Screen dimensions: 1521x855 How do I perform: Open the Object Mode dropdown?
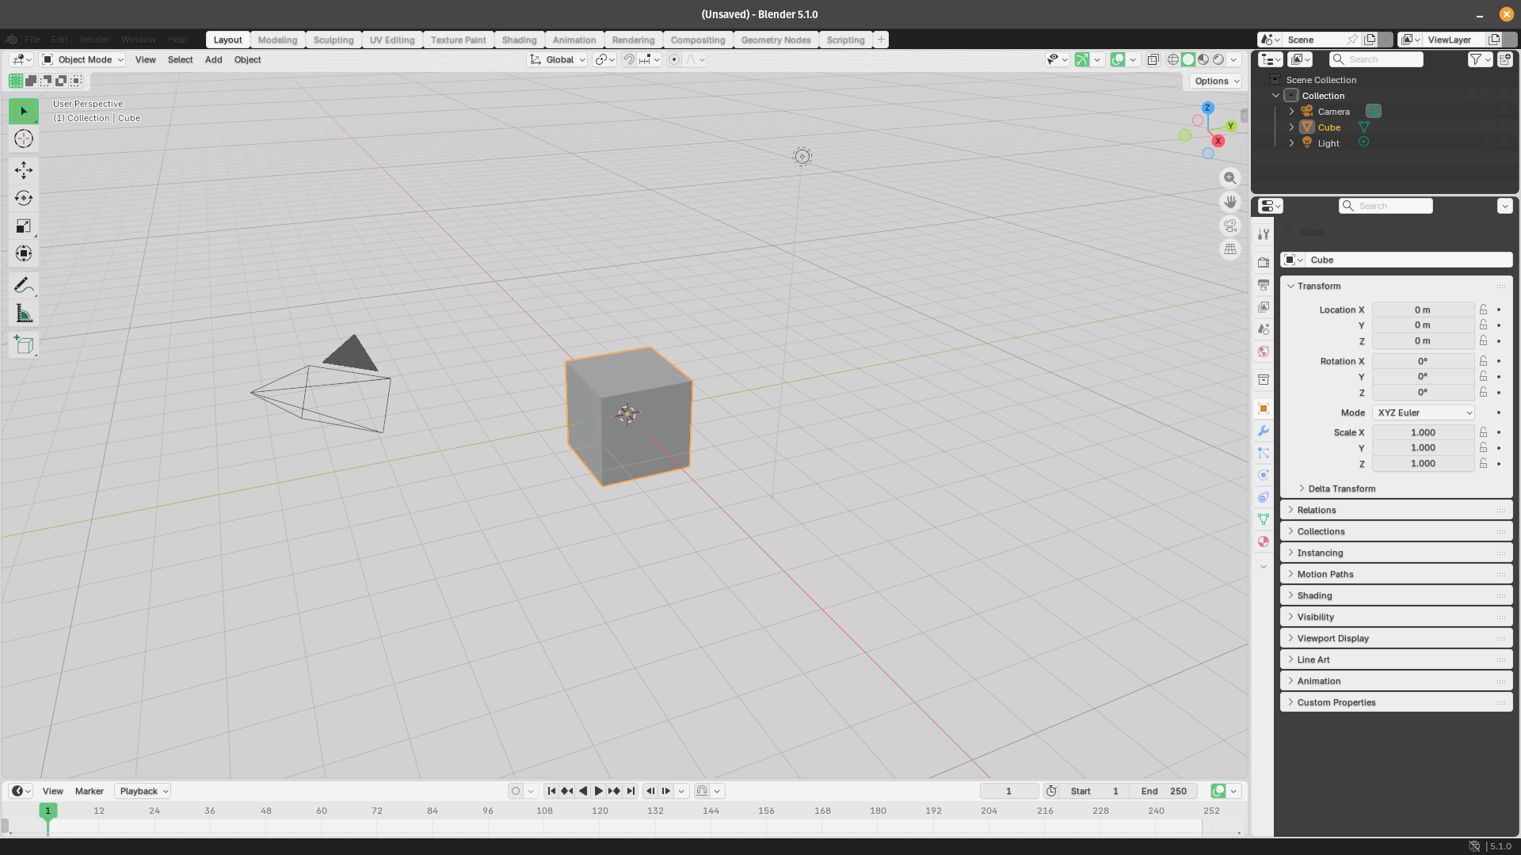[83, 59]
